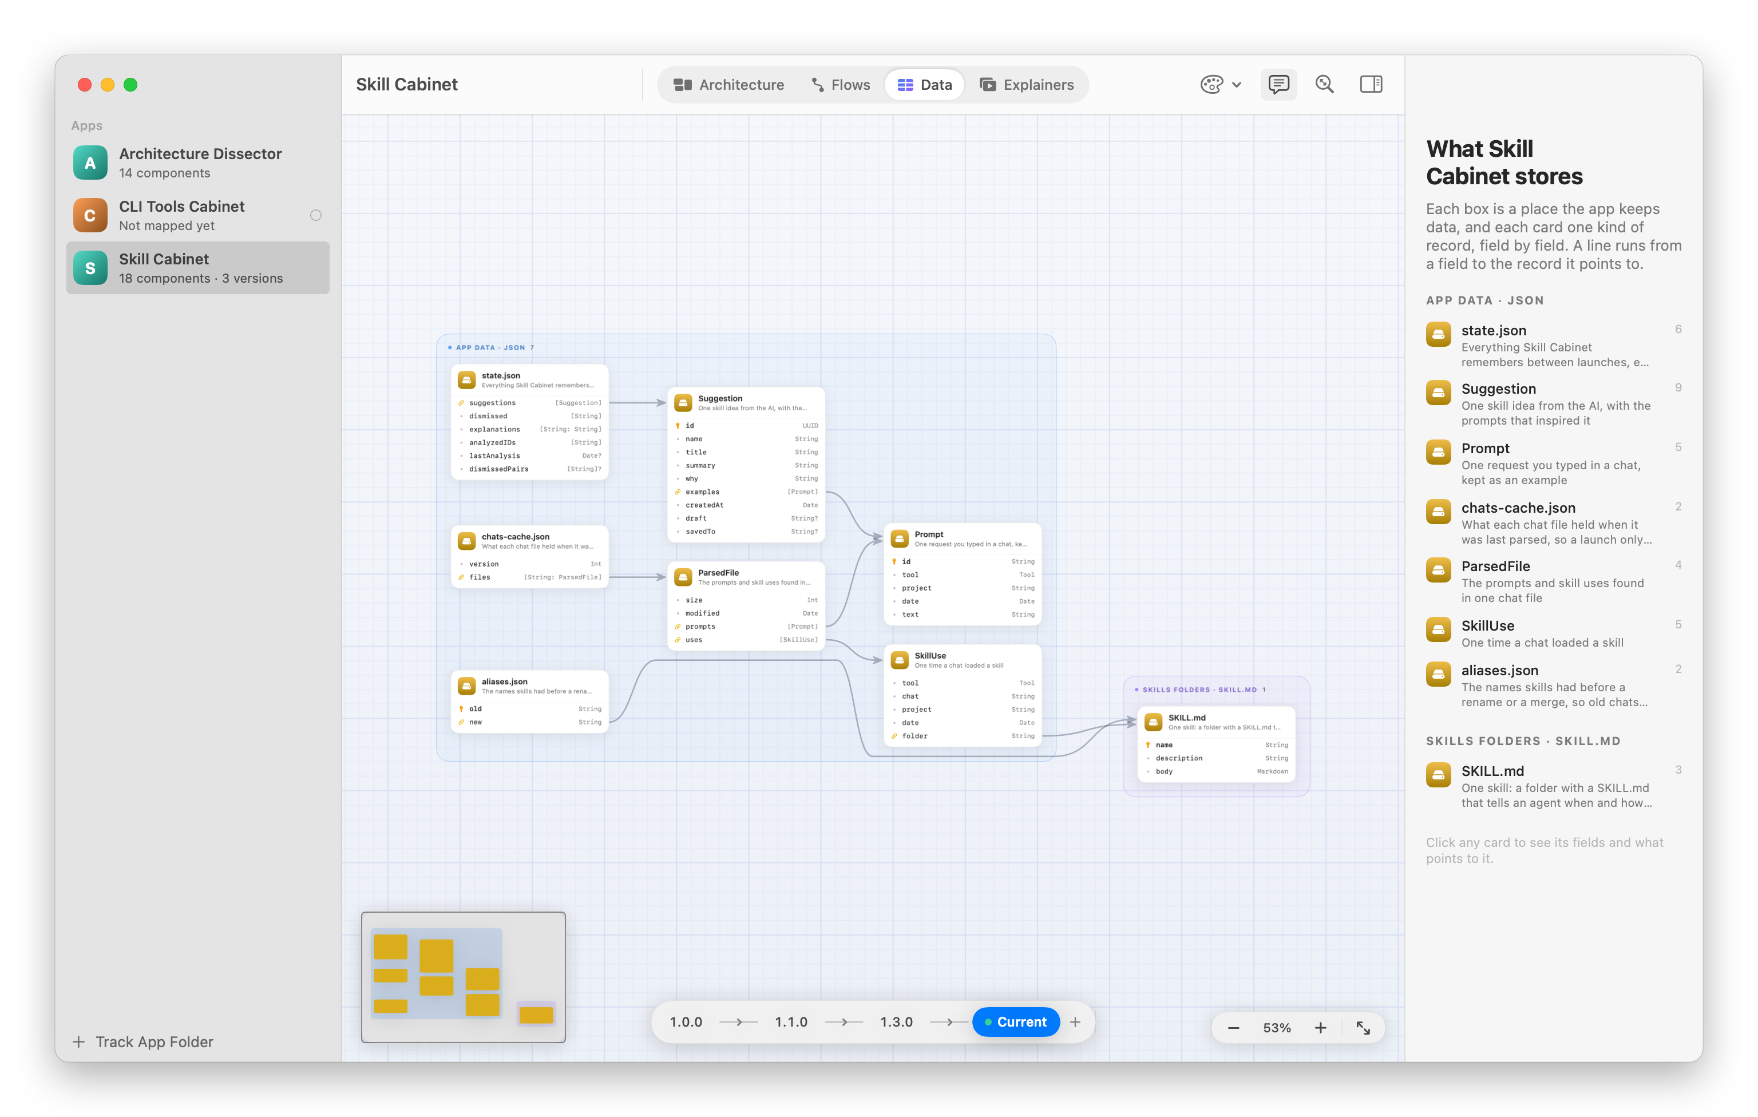Switch to the Flows tab
The width and height of the screenshot is (1758, 1117).
(x=840, y=85)
